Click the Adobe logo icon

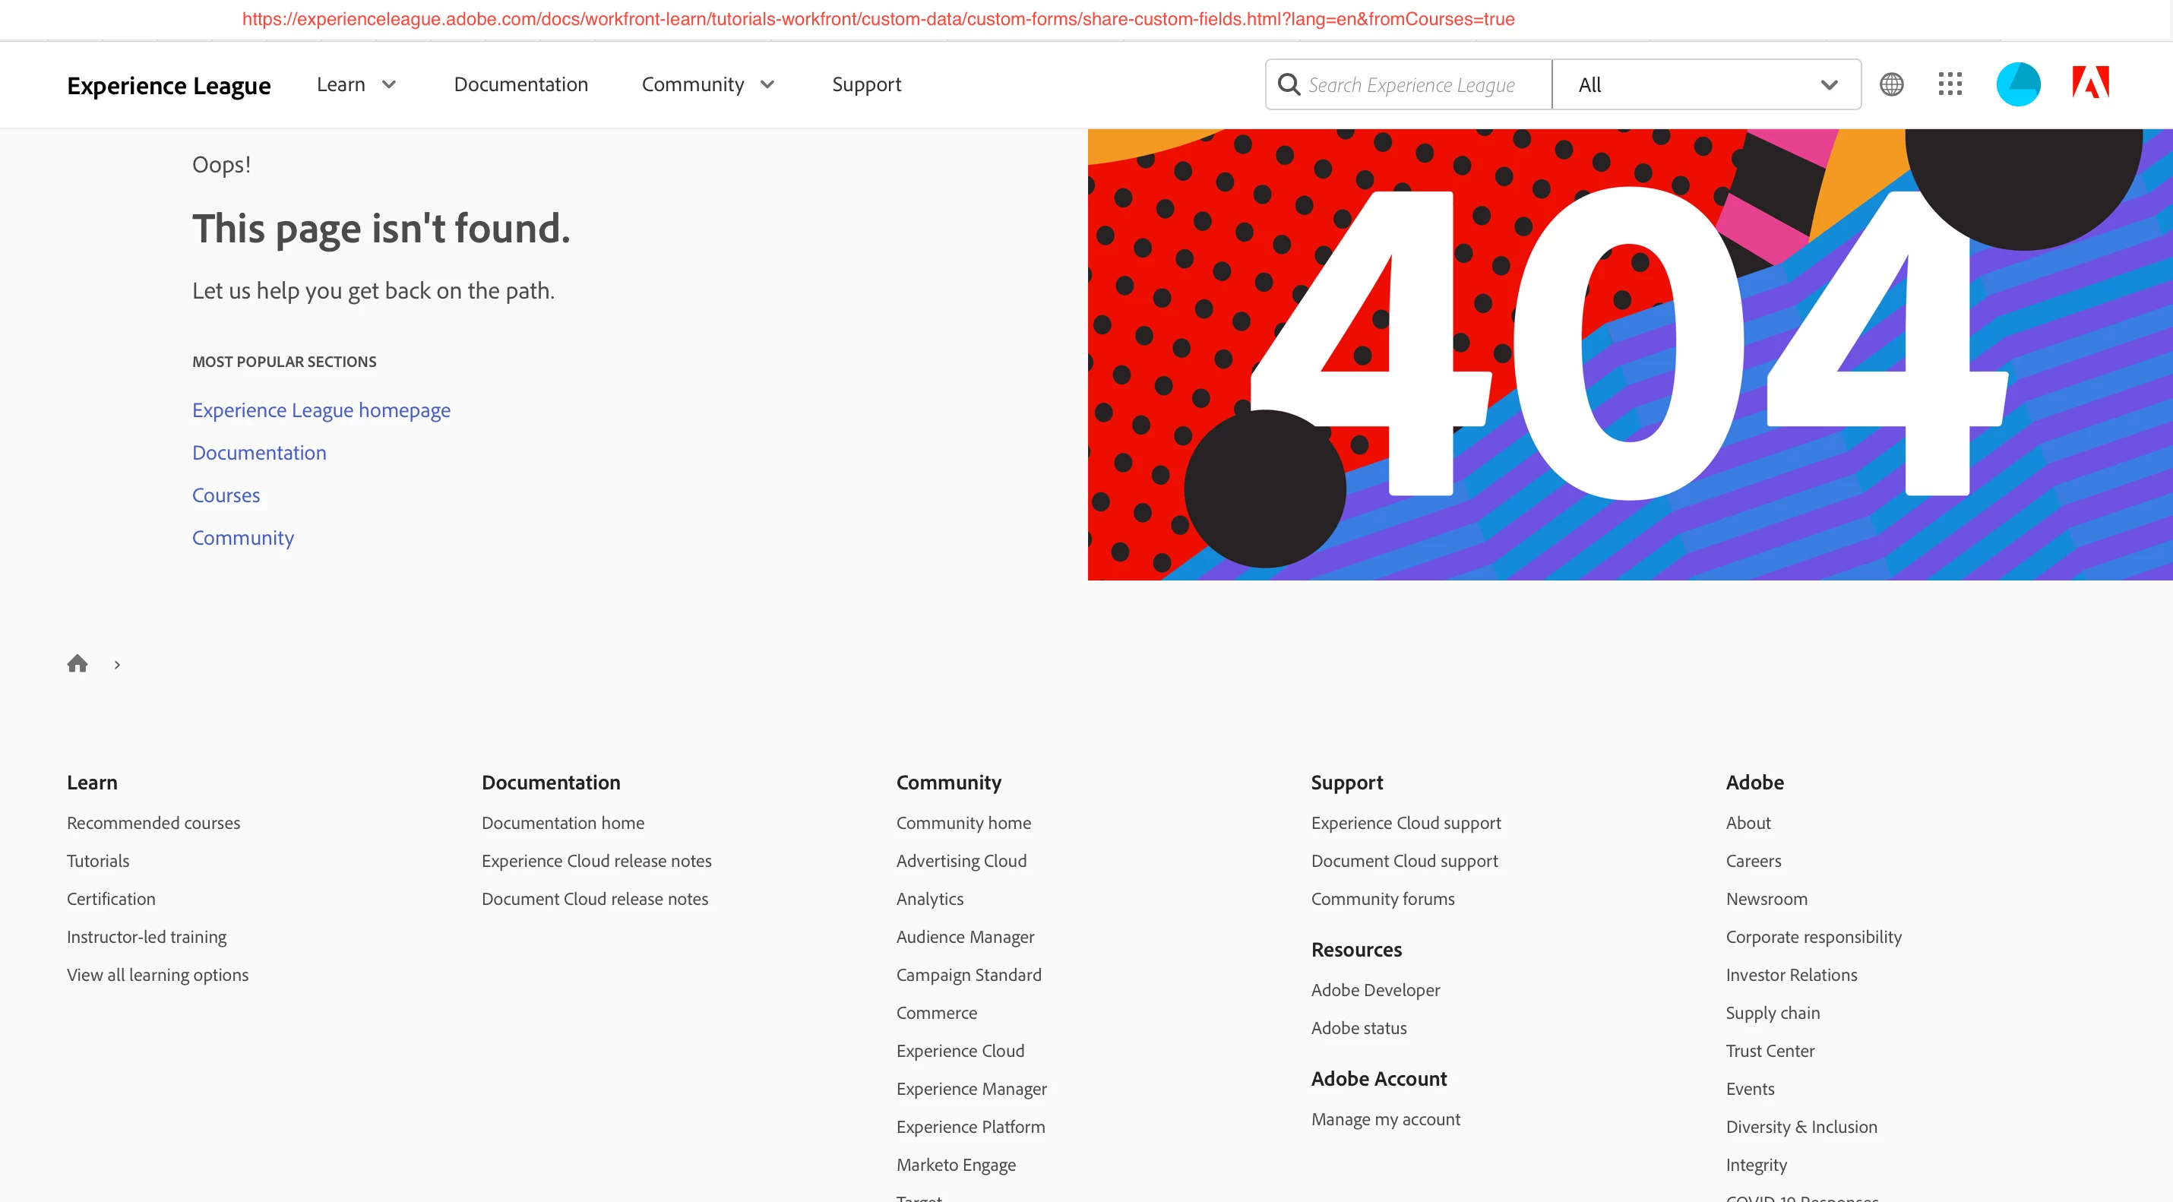pyautogui.click(x=2090, y=83)
